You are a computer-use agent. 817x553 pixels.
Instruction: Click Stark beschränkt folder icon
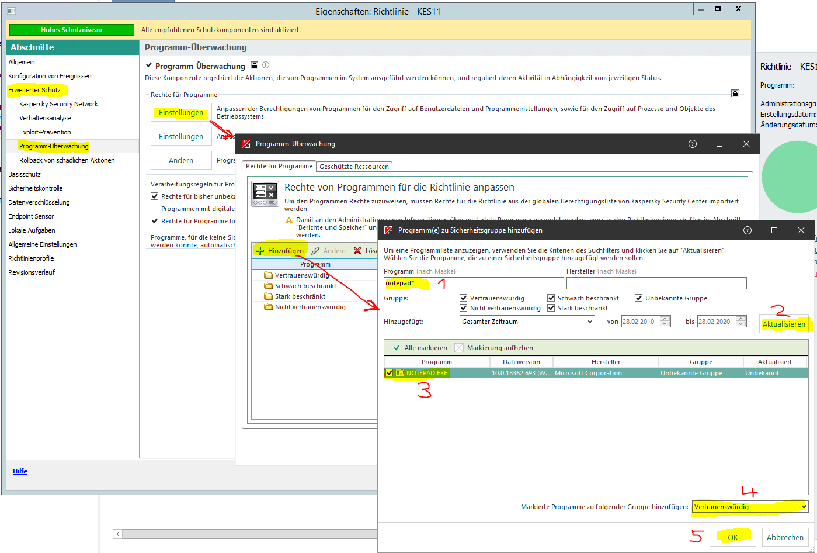269,296
